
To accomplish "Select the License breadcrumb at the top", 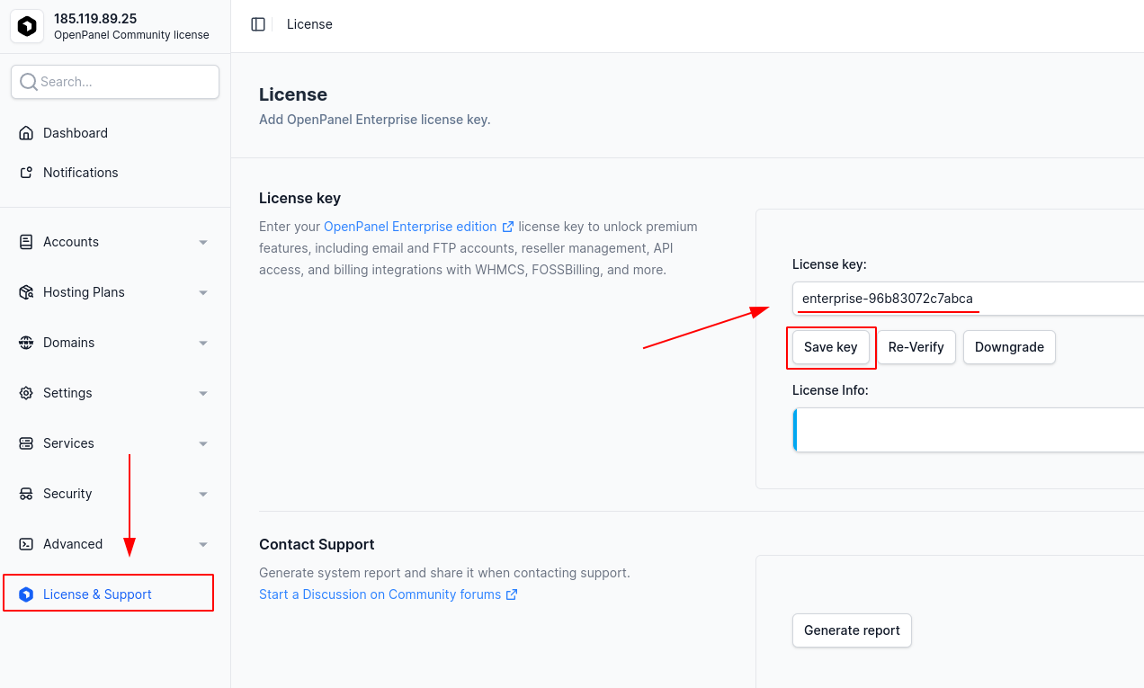I will click(309, 24).
